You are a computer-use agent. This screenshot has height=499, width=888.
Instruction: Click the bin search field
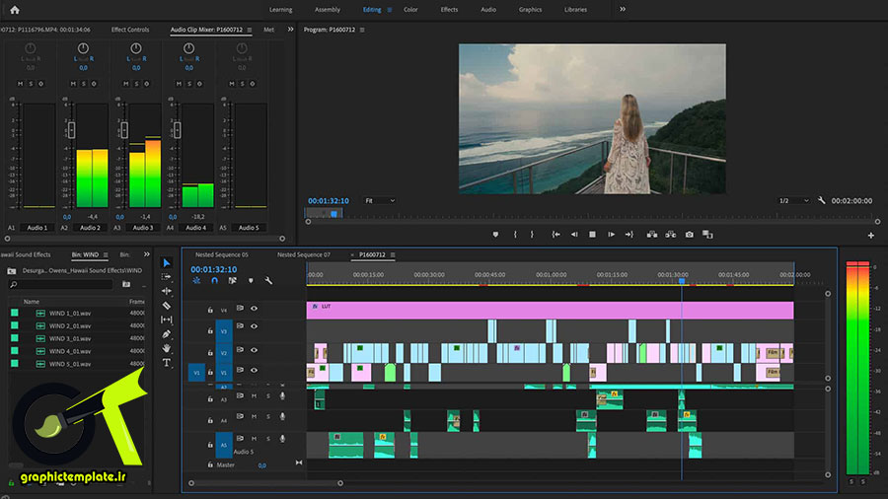coord(62,285)
